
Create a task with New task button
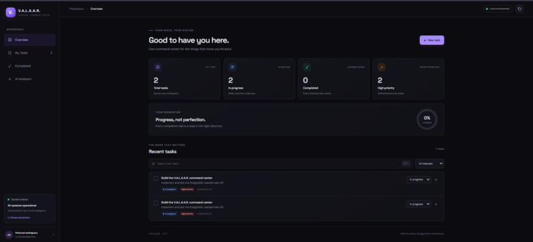click(432, 40)
